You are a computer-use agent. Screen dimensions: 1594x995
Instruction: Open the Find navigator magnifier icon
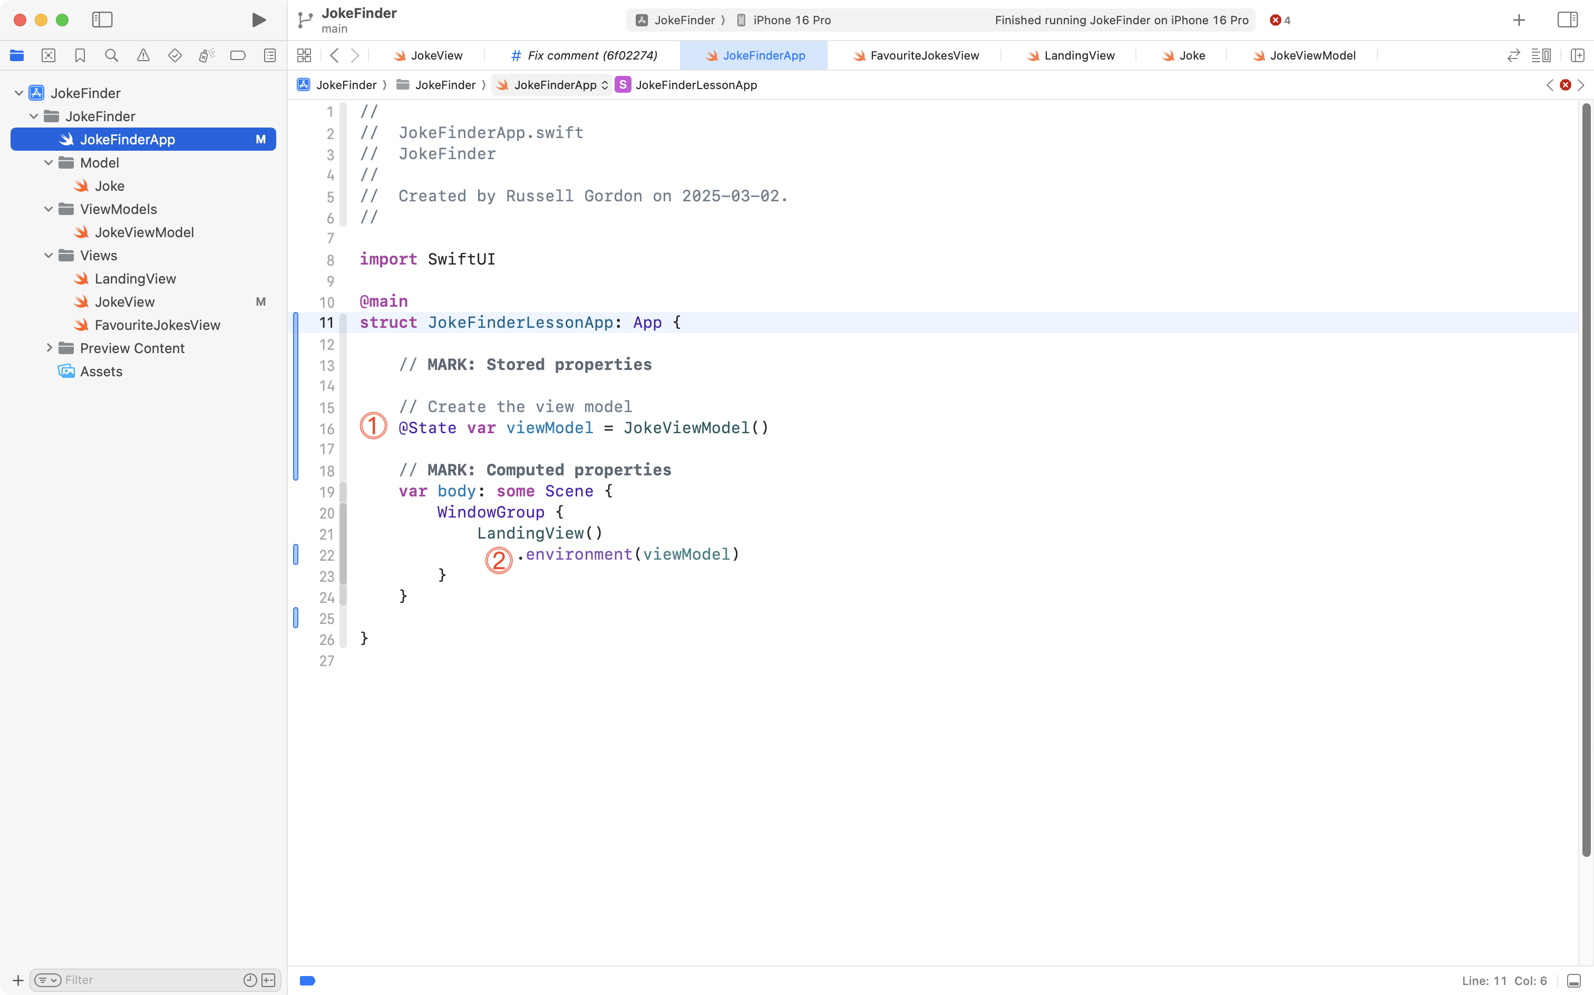coord(111,56)
